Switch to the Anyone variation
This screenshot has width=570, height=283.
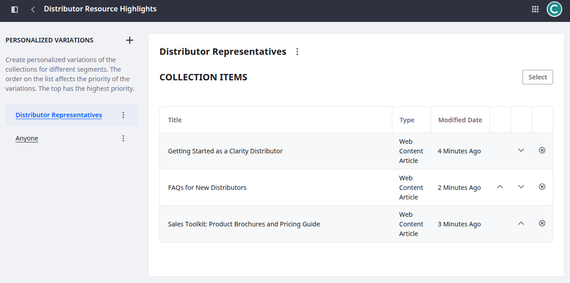[x=27, y=138]
